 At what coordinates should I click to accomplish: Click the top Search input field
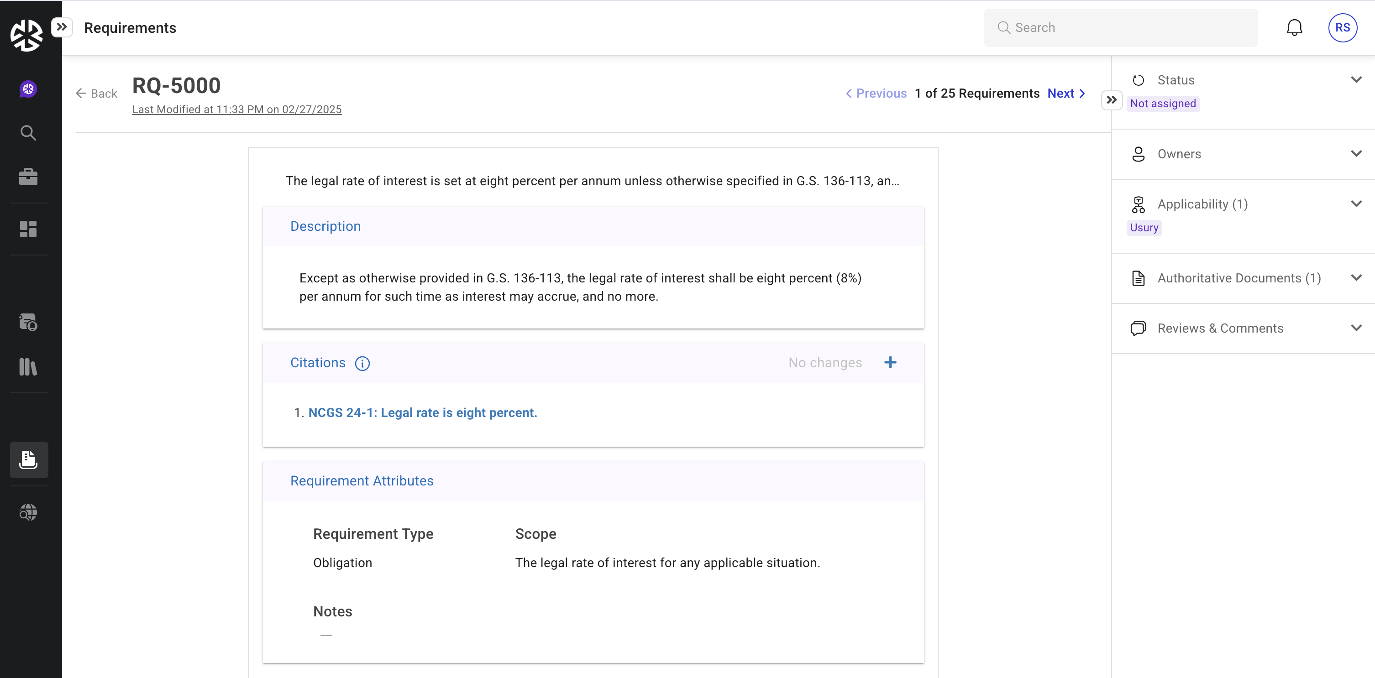(1121, 28)
